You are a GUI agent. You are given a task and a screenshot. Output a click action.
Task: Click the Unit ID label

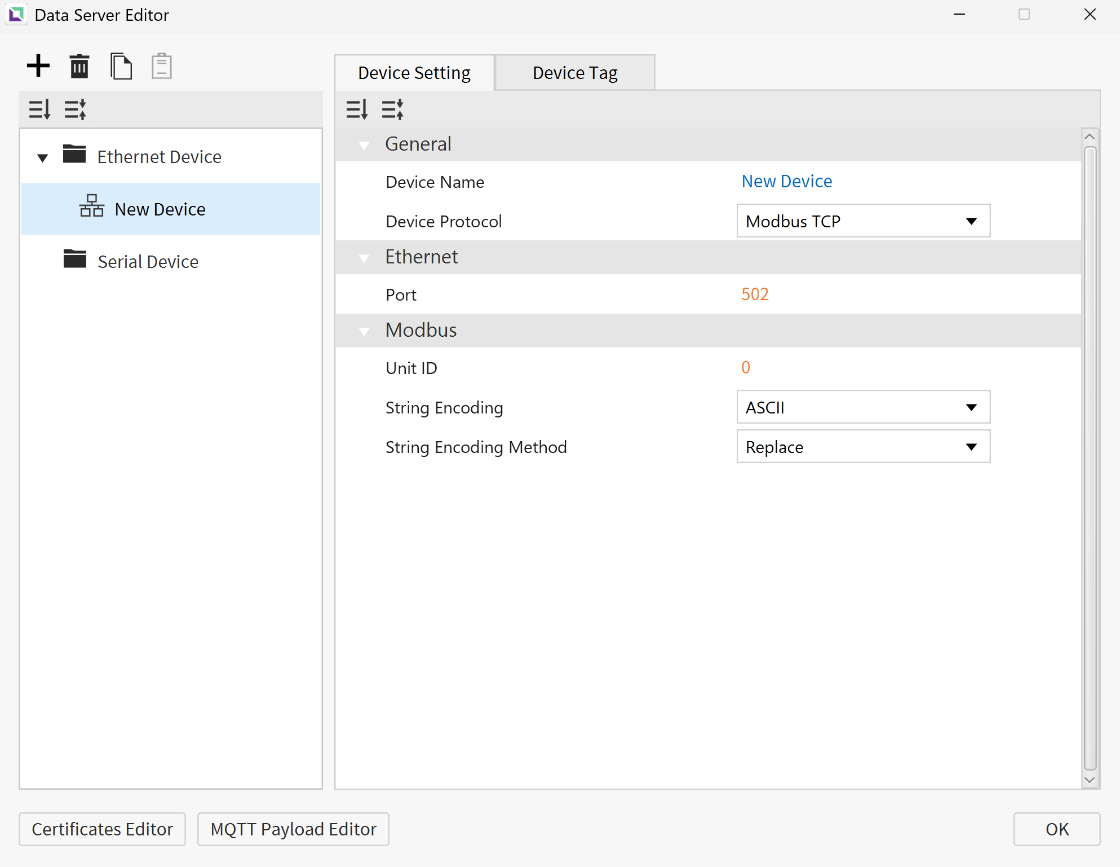[411, 368]
